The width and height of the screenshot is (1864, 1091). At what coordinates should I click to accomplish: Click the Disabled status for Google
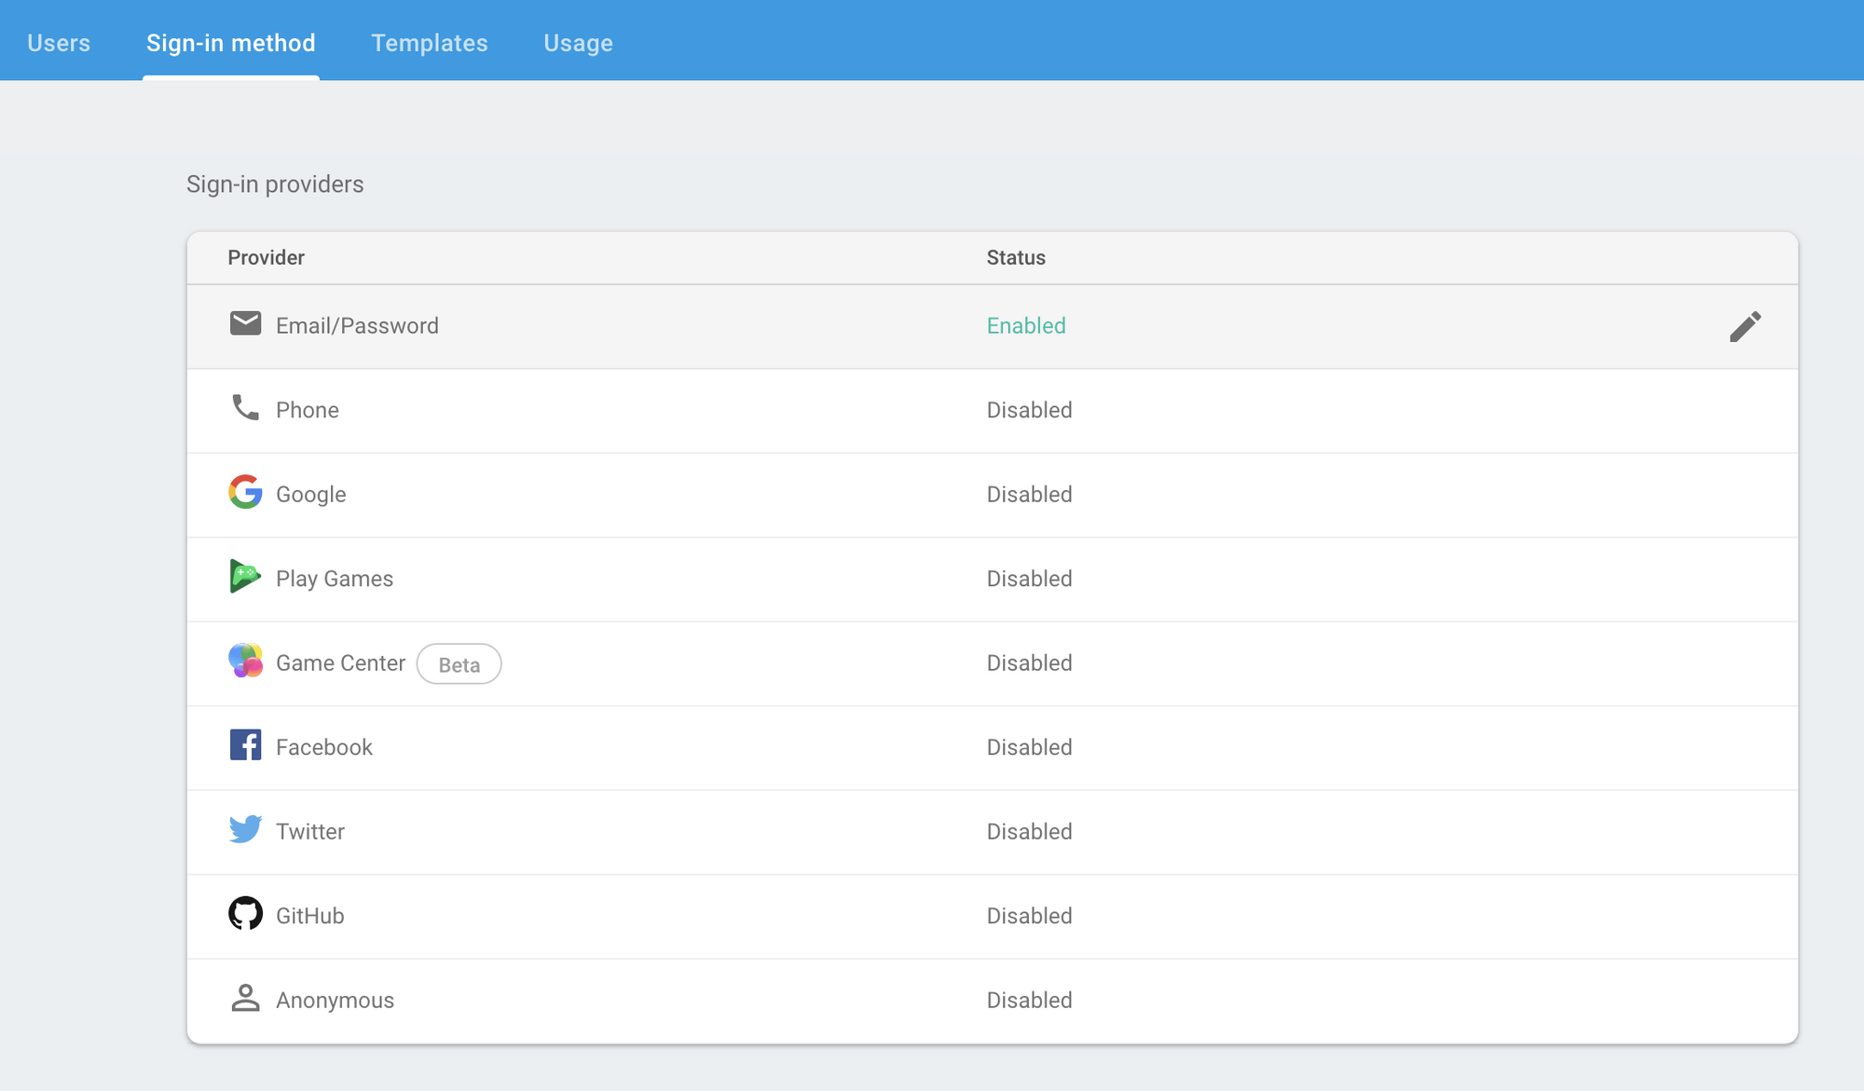click(1029, 495)
